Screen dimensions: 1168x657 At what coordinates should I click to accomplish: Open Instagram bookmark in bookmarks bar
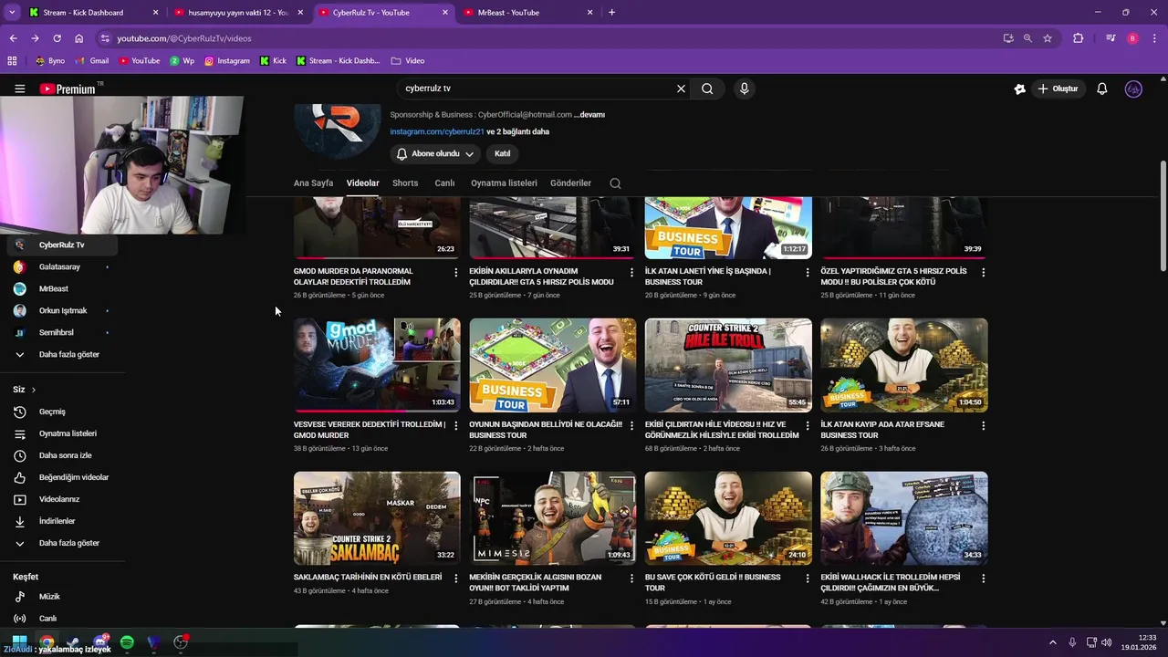[226, 61]
